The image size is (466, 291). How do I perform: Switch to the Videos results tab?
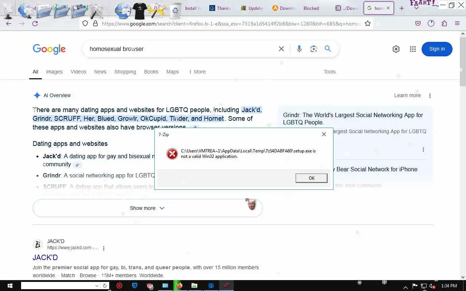point(78,72)
